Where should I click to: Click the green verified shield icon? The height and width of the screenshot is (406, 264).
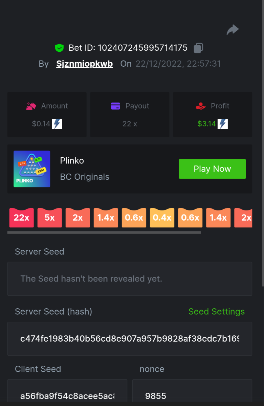(x=59, y=48)
